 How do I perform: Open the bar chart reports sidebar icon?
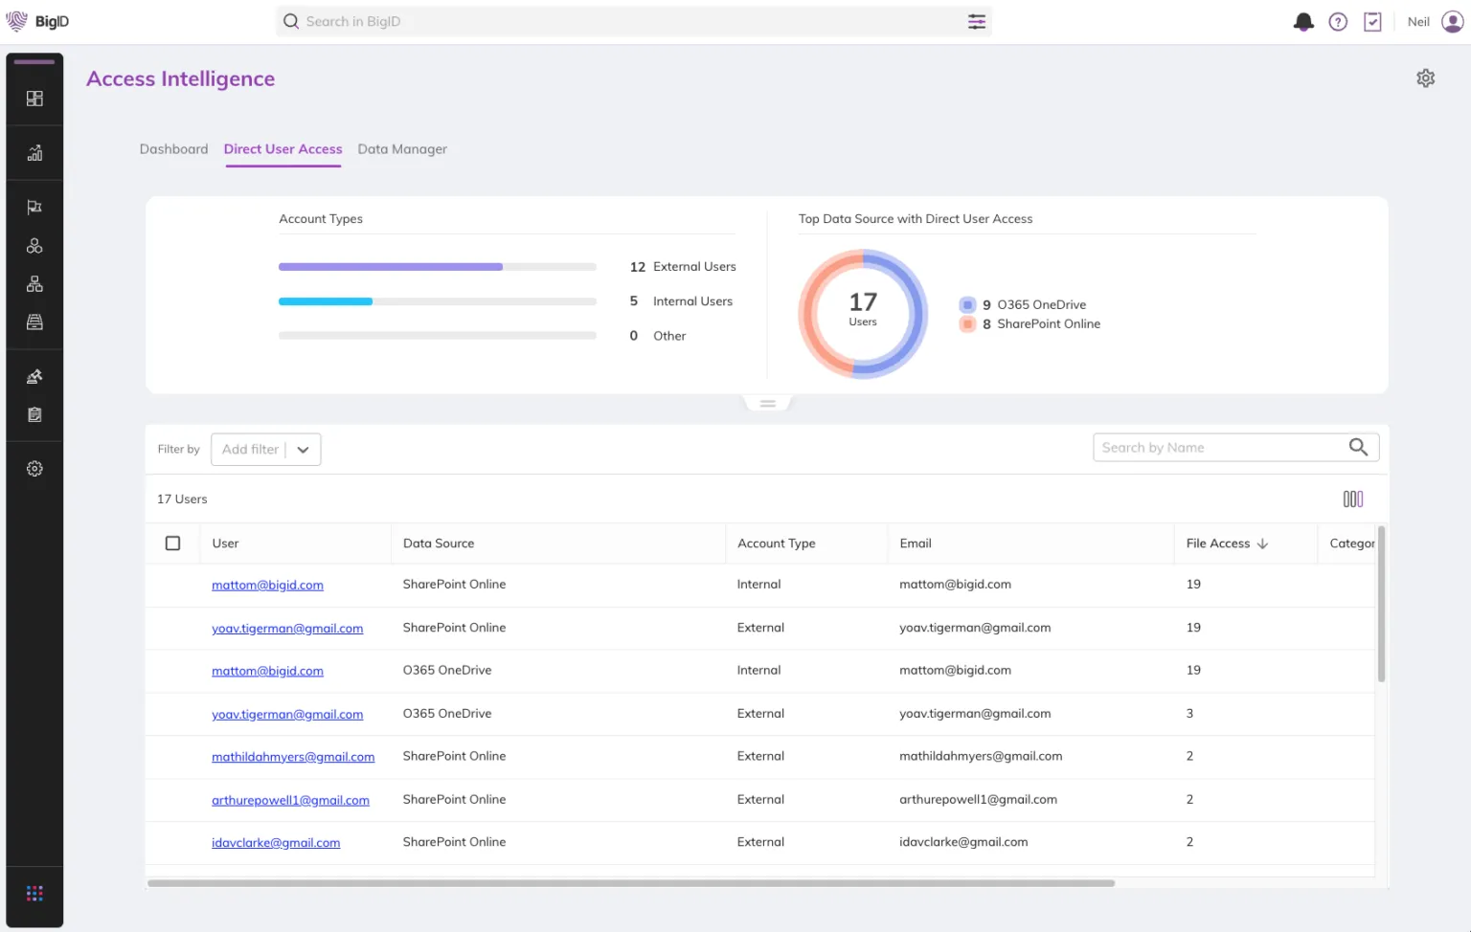tap(34, 153)
